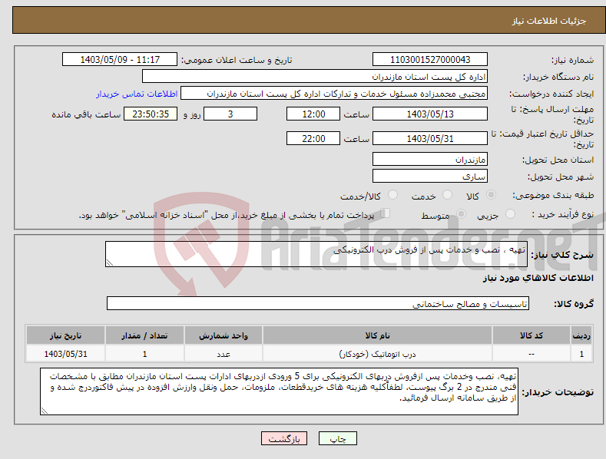The image size is (606, 459).
Task: Click the price validity time 22:00 field
Action: [313, 138]
